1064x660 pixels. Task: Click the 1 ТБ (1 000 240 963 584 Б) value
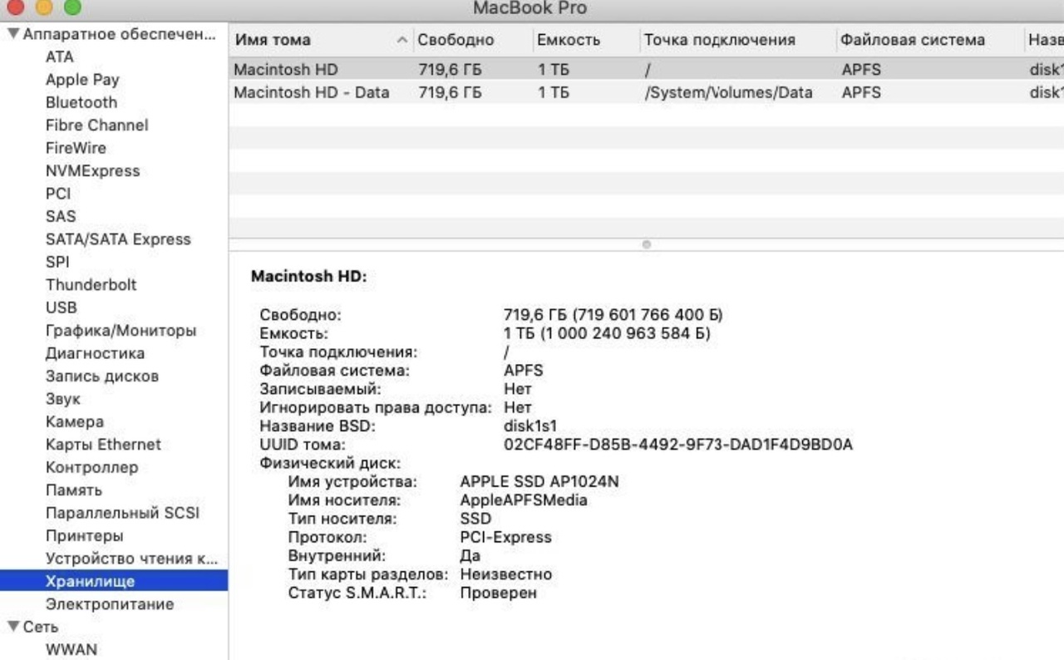(x=607, y=333)
